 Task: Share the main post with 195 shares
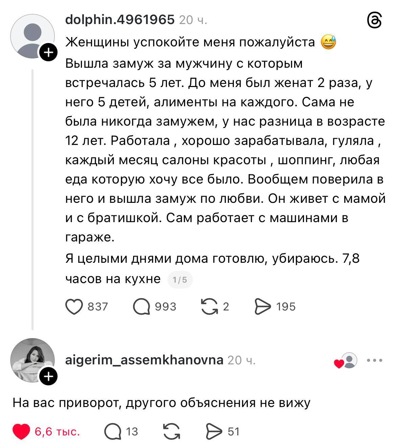coord(263,307)
